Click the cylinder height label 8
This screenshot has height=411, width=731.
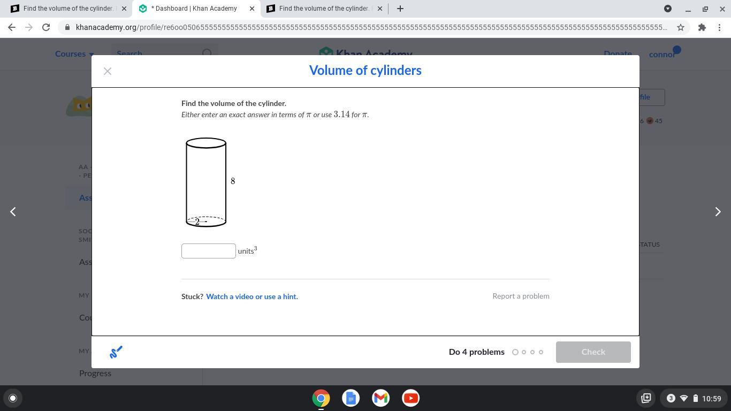[233, 181]
